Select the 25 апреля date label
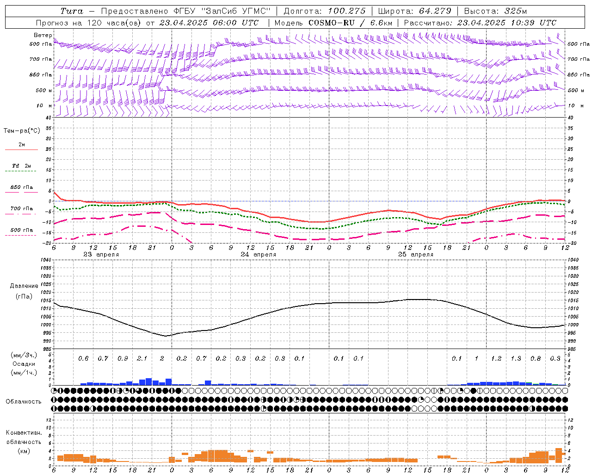The width and height of the screenshot is (592, 474). point(415,255)
